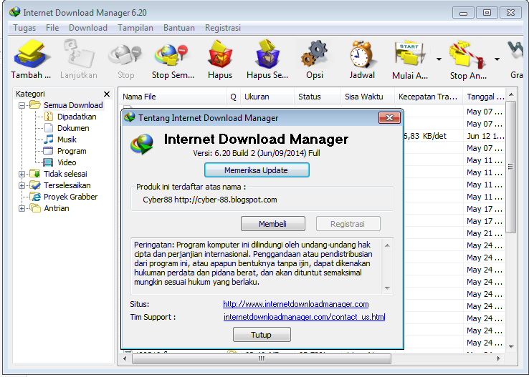The image size is (529, 377).
Task: Open the Registrasi menu
Action: click(223, 28)
